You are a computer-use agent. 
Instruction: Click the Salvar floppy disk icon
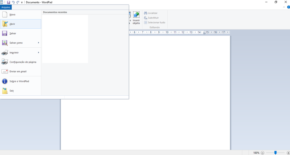(5, 33)
